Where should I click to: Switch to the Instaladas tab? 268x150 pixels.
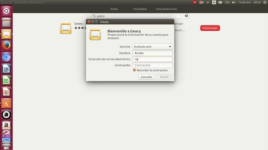[140, 9]
